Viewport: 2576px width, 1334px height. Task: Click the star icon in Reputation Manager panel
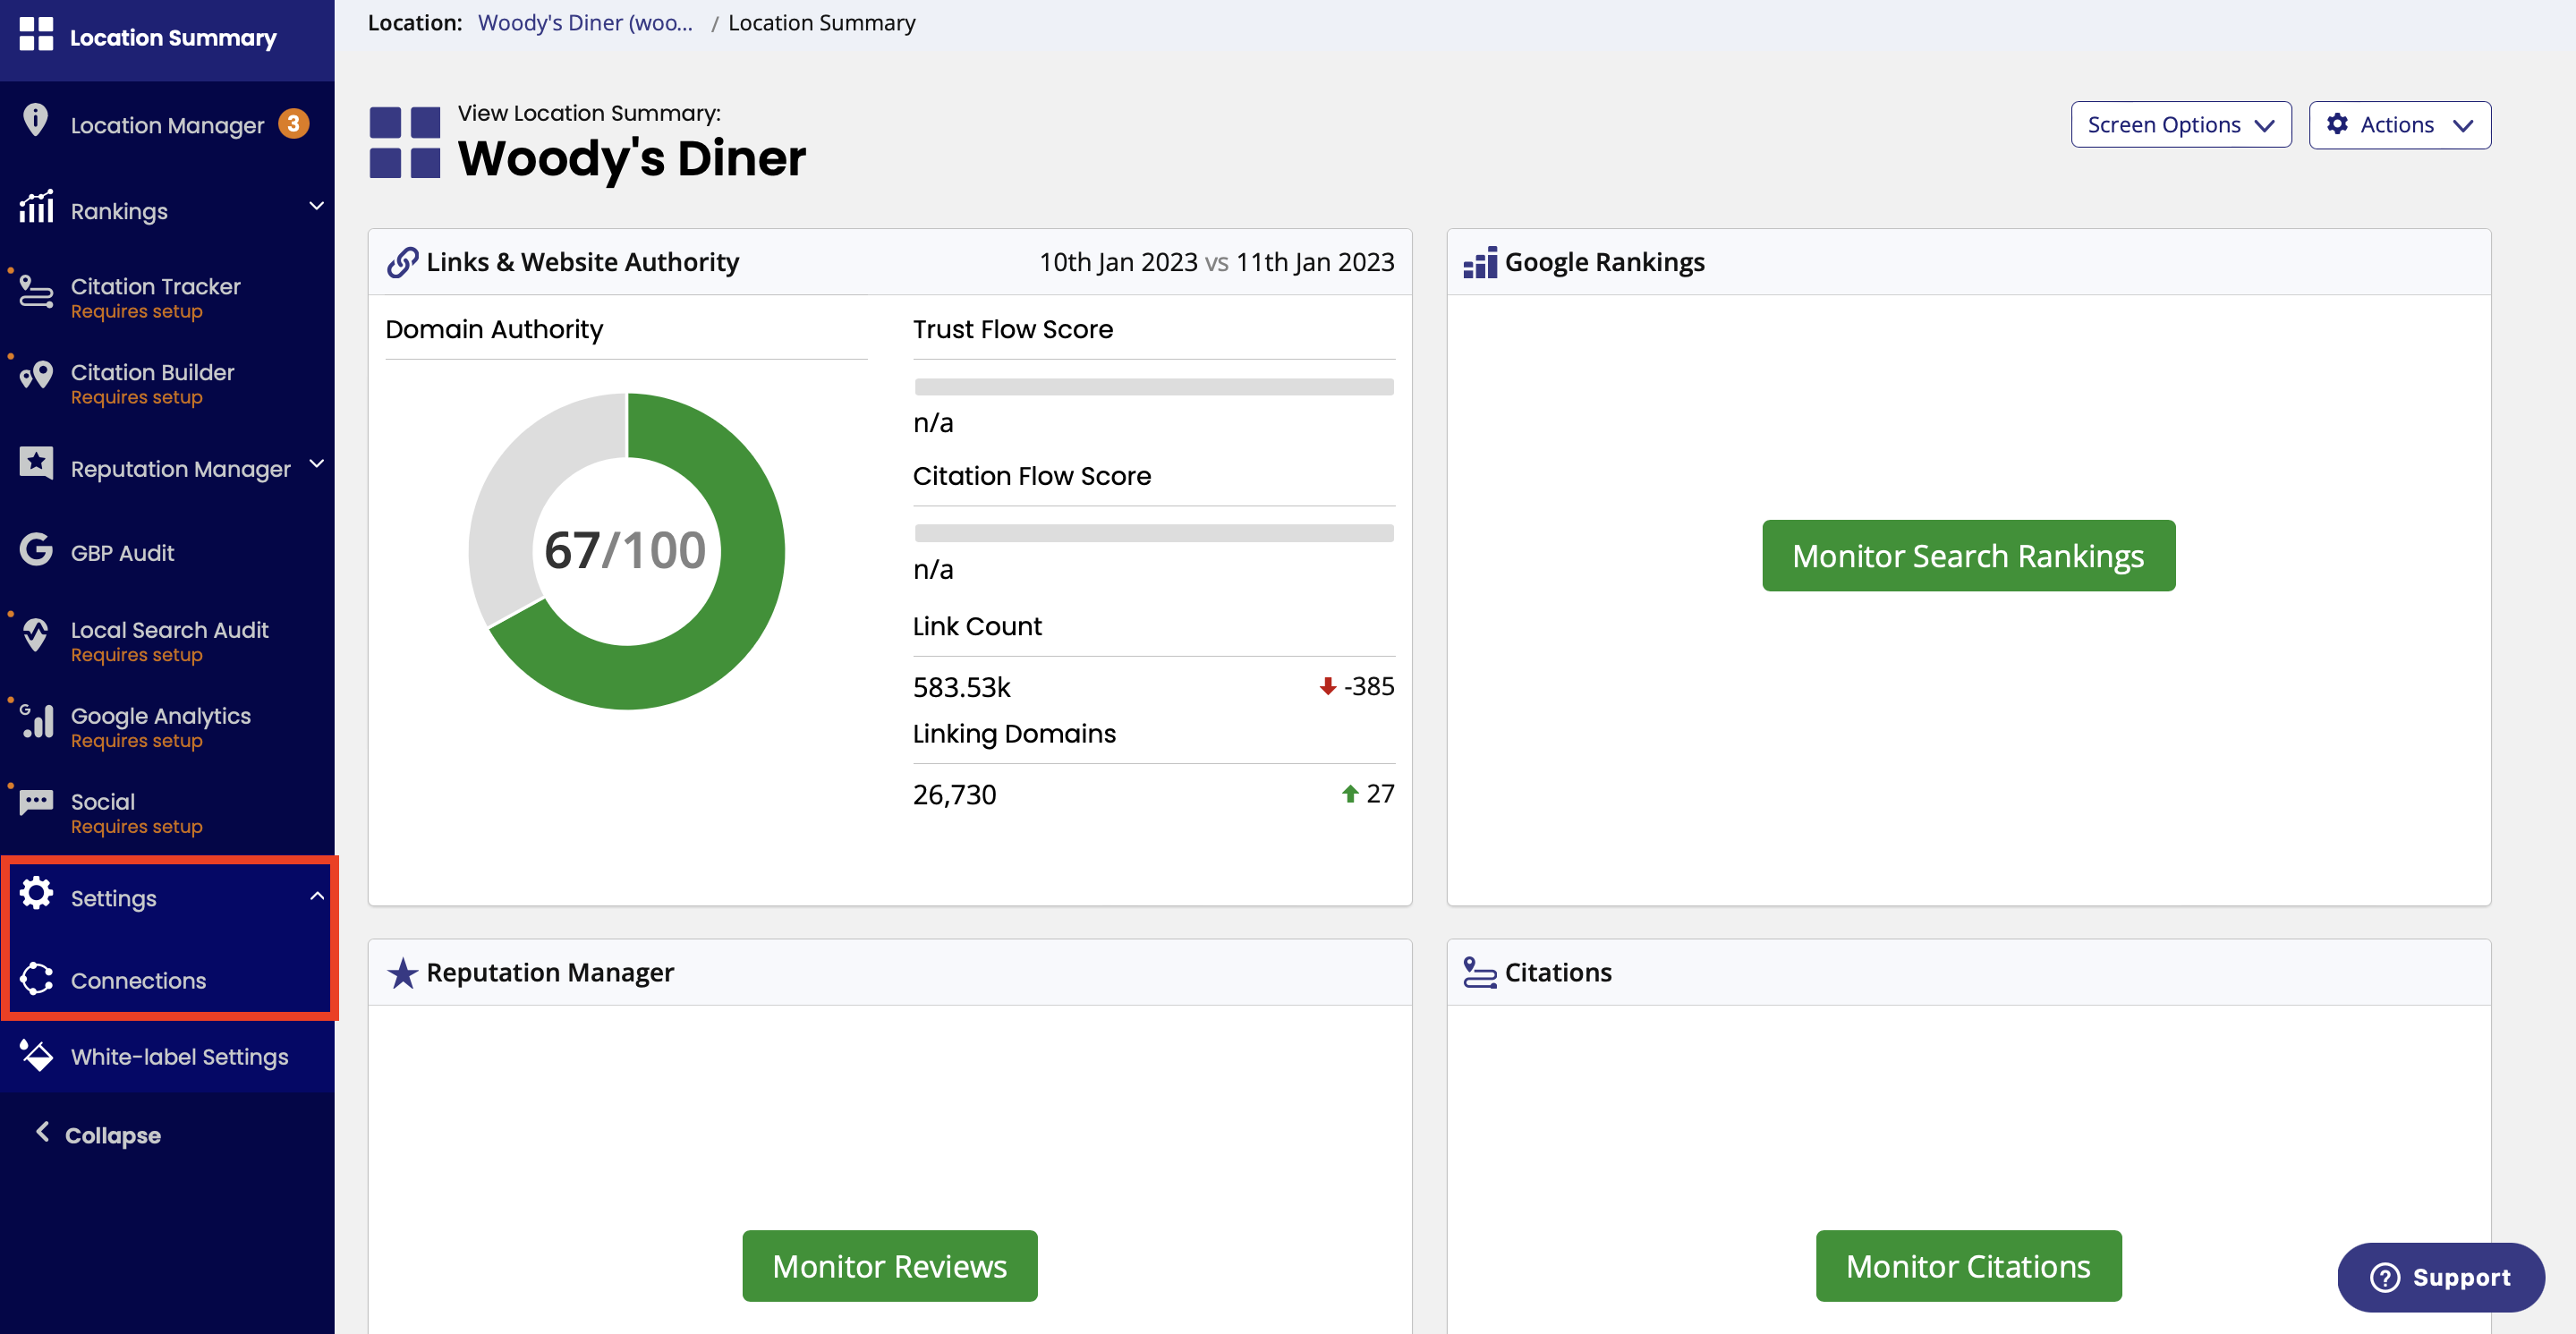[402, 972]
